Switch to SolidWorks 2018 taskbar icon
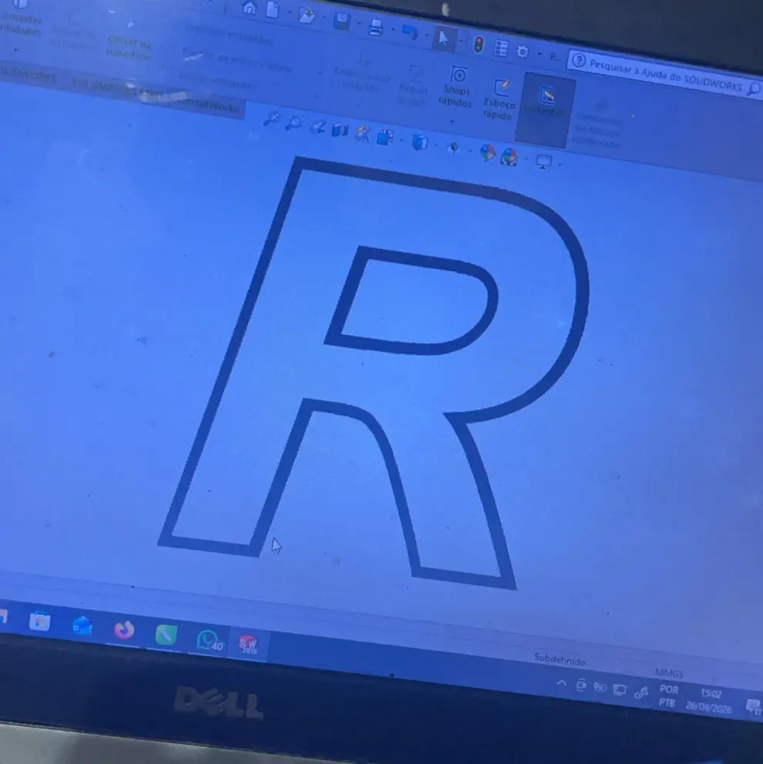Image resolution: width=763 pixels, height=764 pixels. (x=248, y=645)
